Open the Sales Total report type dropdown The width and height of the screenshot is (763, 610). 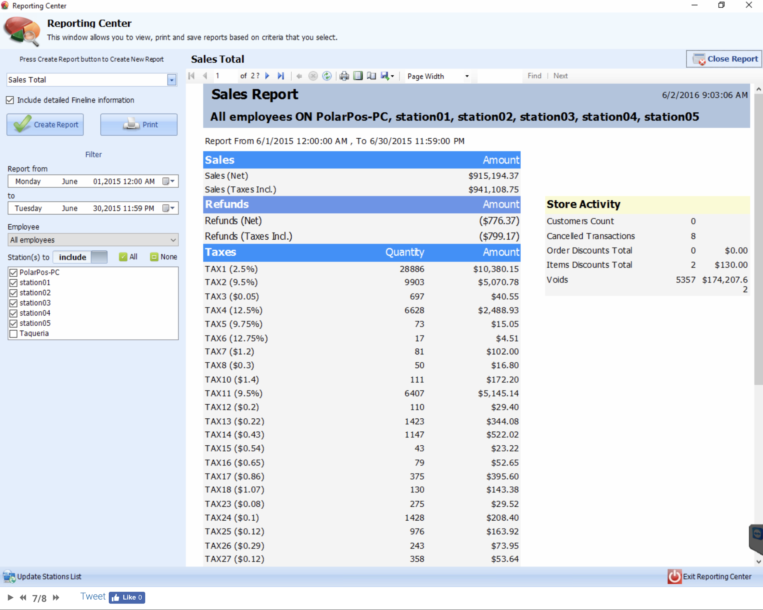[x=172, y=80]
